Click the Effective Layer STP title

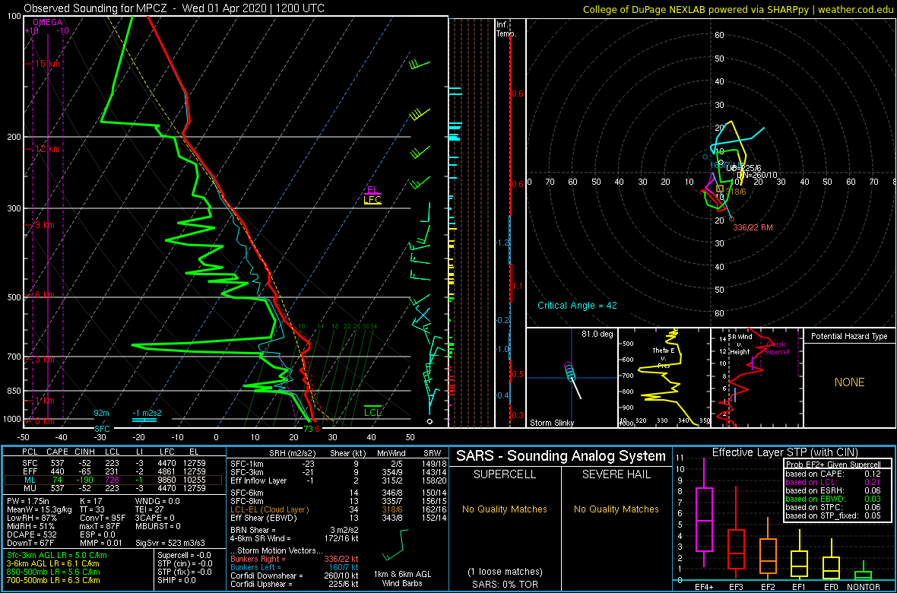[784, 452]
